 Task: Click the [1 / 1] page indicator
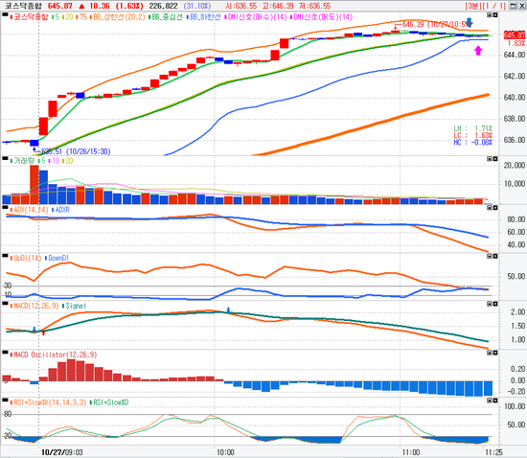[493, 6]
